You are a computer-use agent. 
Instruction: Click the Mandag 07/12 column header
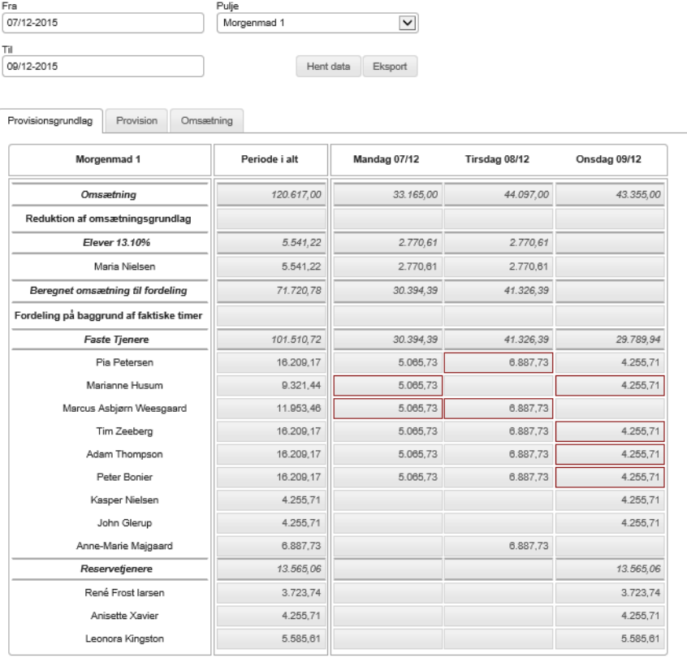coord(388,160)
